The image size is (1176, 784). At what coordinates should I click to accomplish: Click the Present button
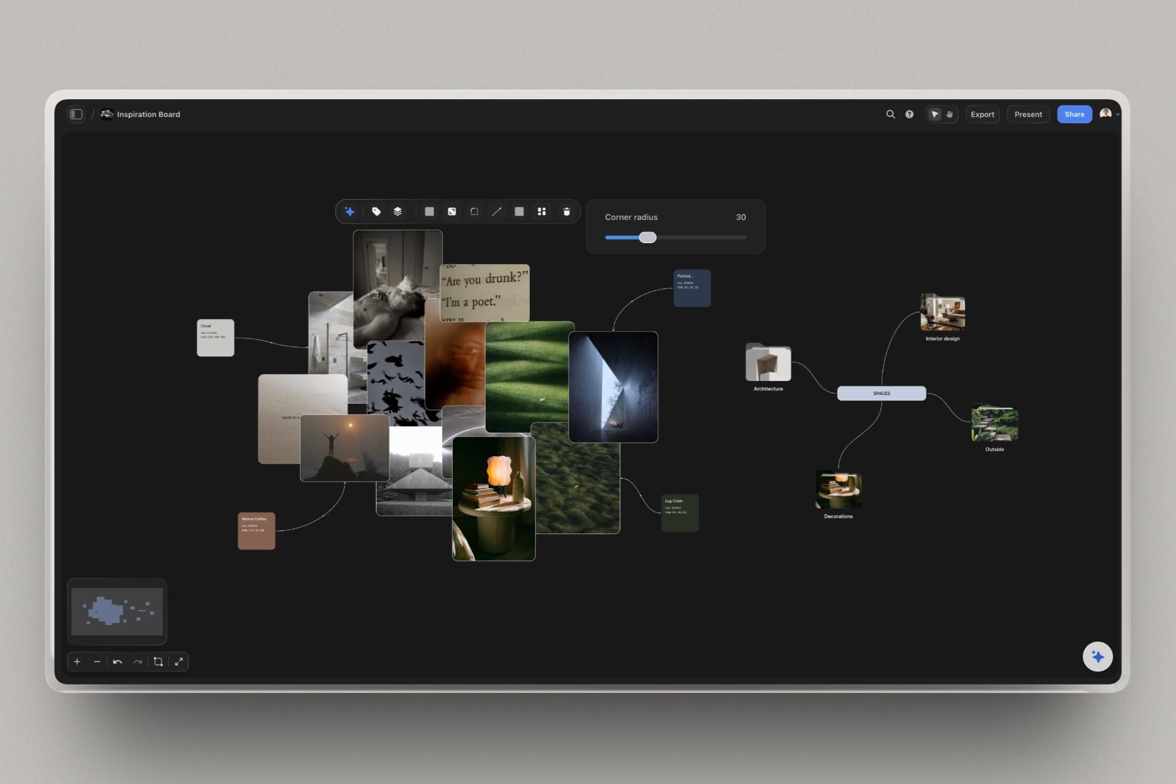point(1028,114)
